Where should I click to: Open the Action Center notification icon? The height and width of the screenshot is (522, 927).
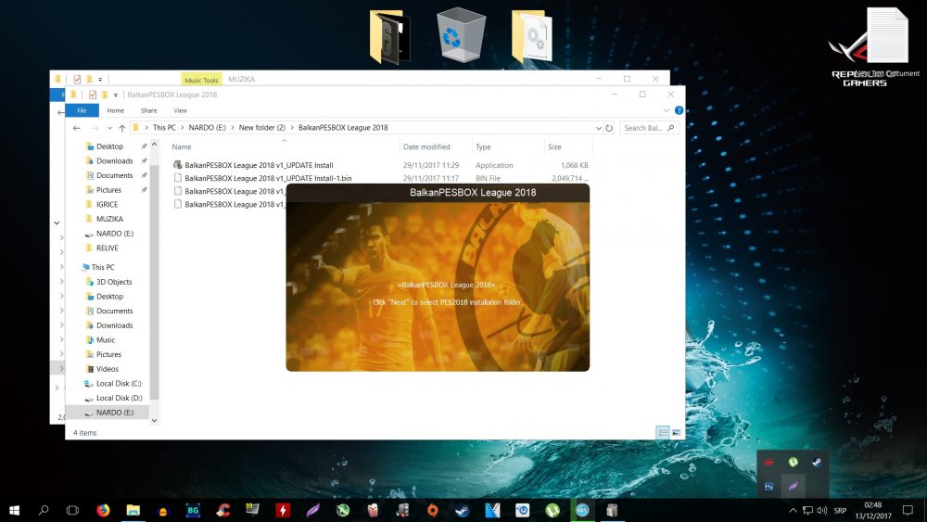(x=908, y=510)
